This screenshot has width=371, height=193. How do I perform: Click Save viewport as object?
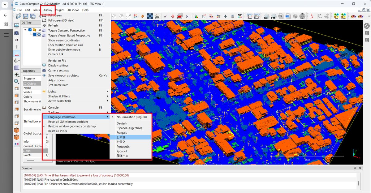point(76,75)
